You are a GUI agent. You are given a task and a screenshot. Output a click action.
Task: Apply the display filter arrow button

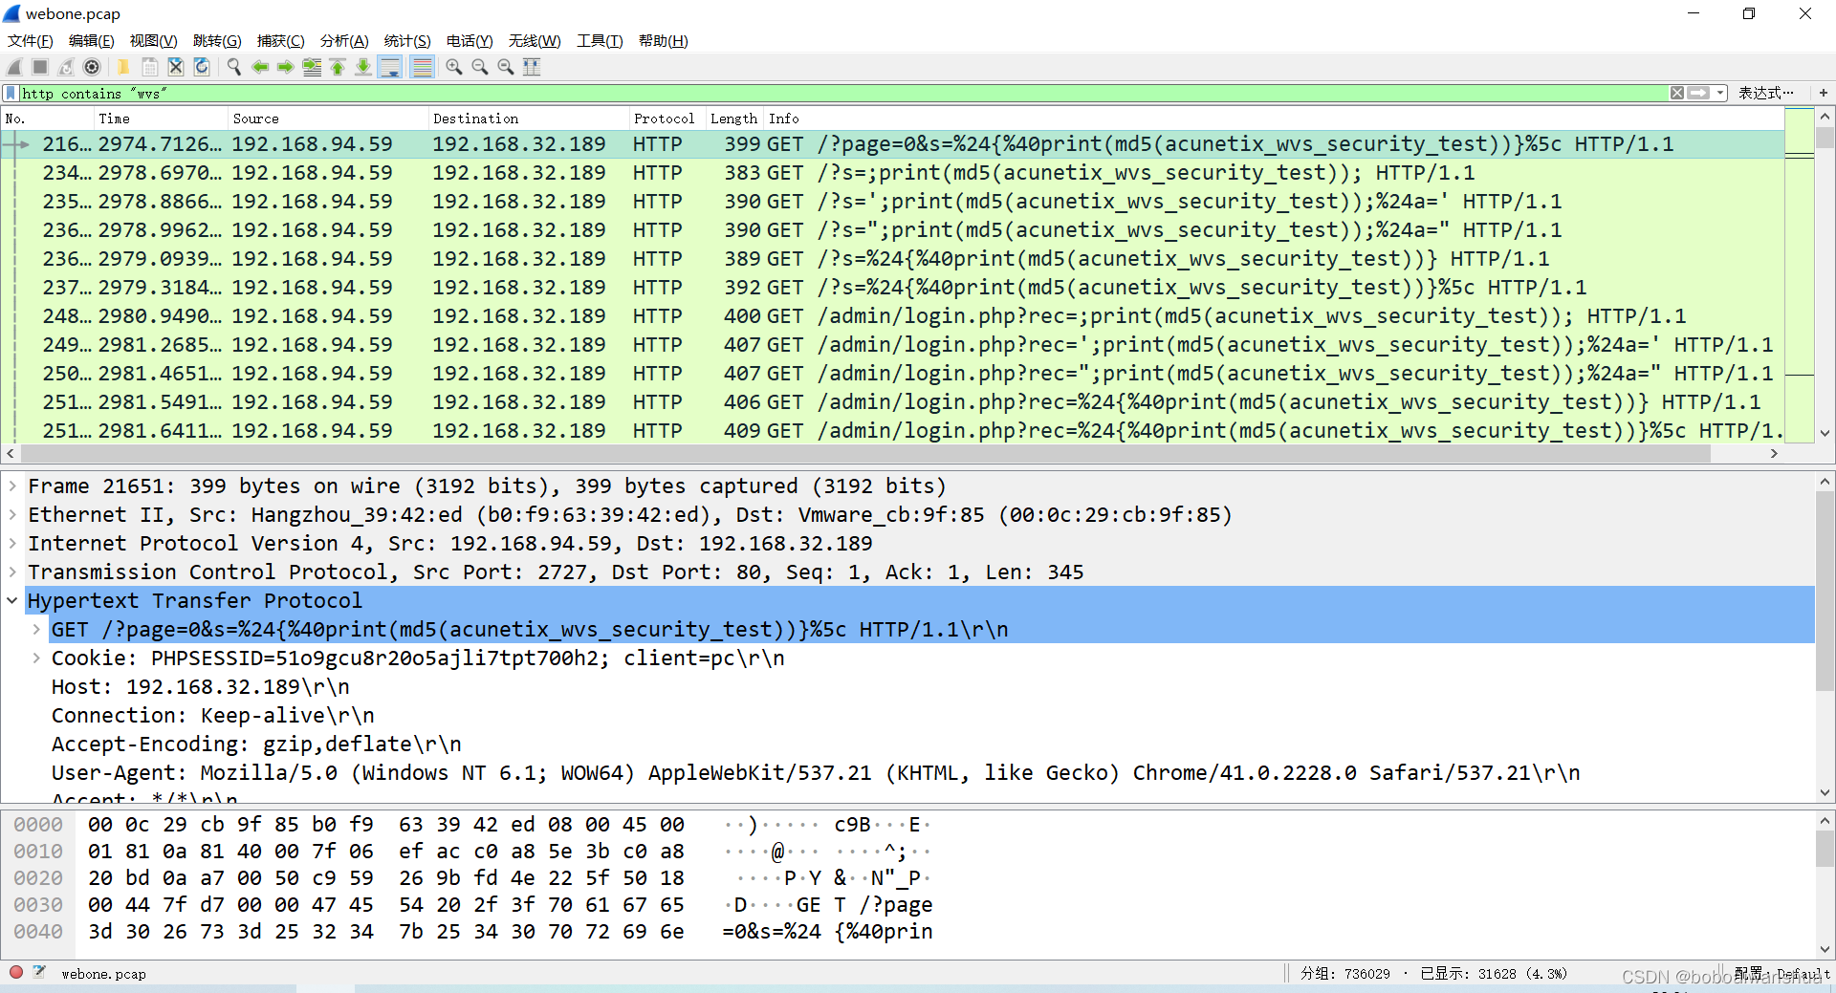tap(1698, 93)
